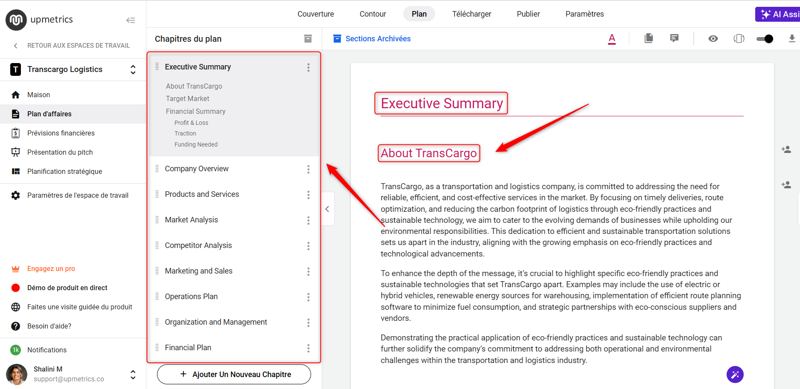Select Funding Needed sub-item
800x389 pixels.
coord(196,144)
